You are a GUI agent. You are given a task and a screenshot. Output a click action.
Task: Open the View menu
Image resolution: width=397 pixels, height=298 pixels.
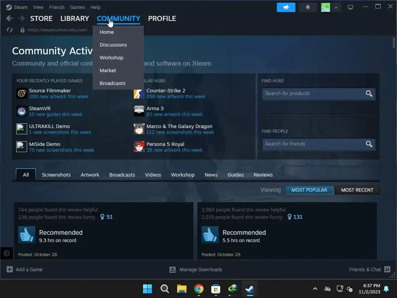coord(38,7)
